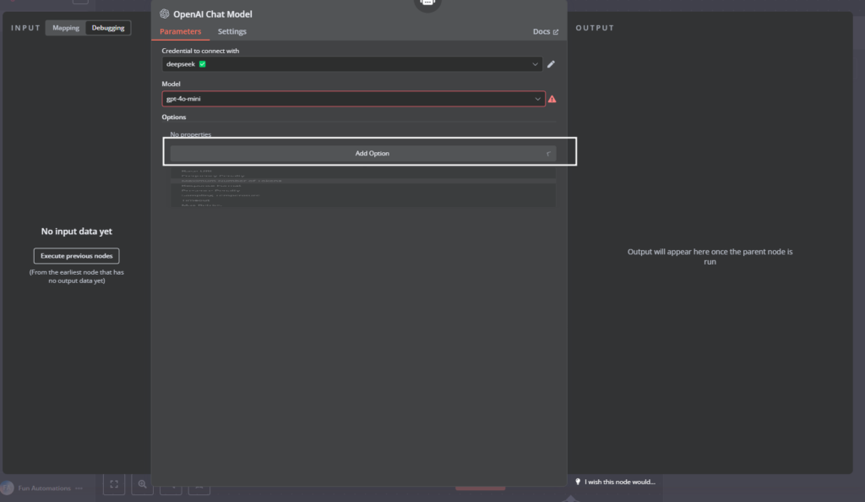
Task: Click the 'Fun Automations' user name
Action: [x=44, y=488]
